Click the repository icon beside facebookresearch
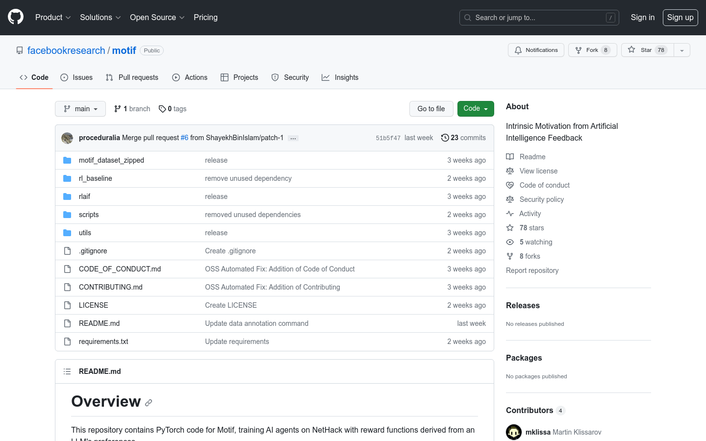This screenshot has width=706, height=441. (20, 50)
